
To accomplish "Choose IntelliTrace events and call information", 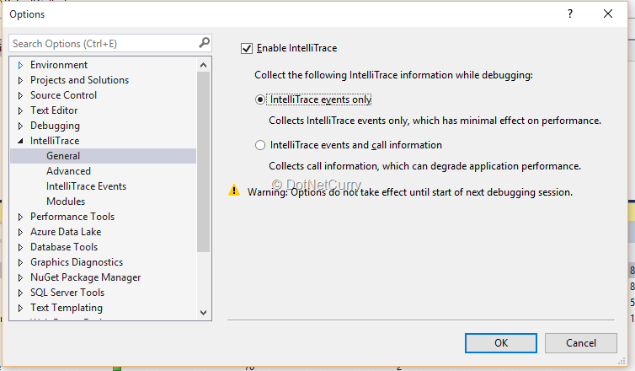I will coord(260,145).
